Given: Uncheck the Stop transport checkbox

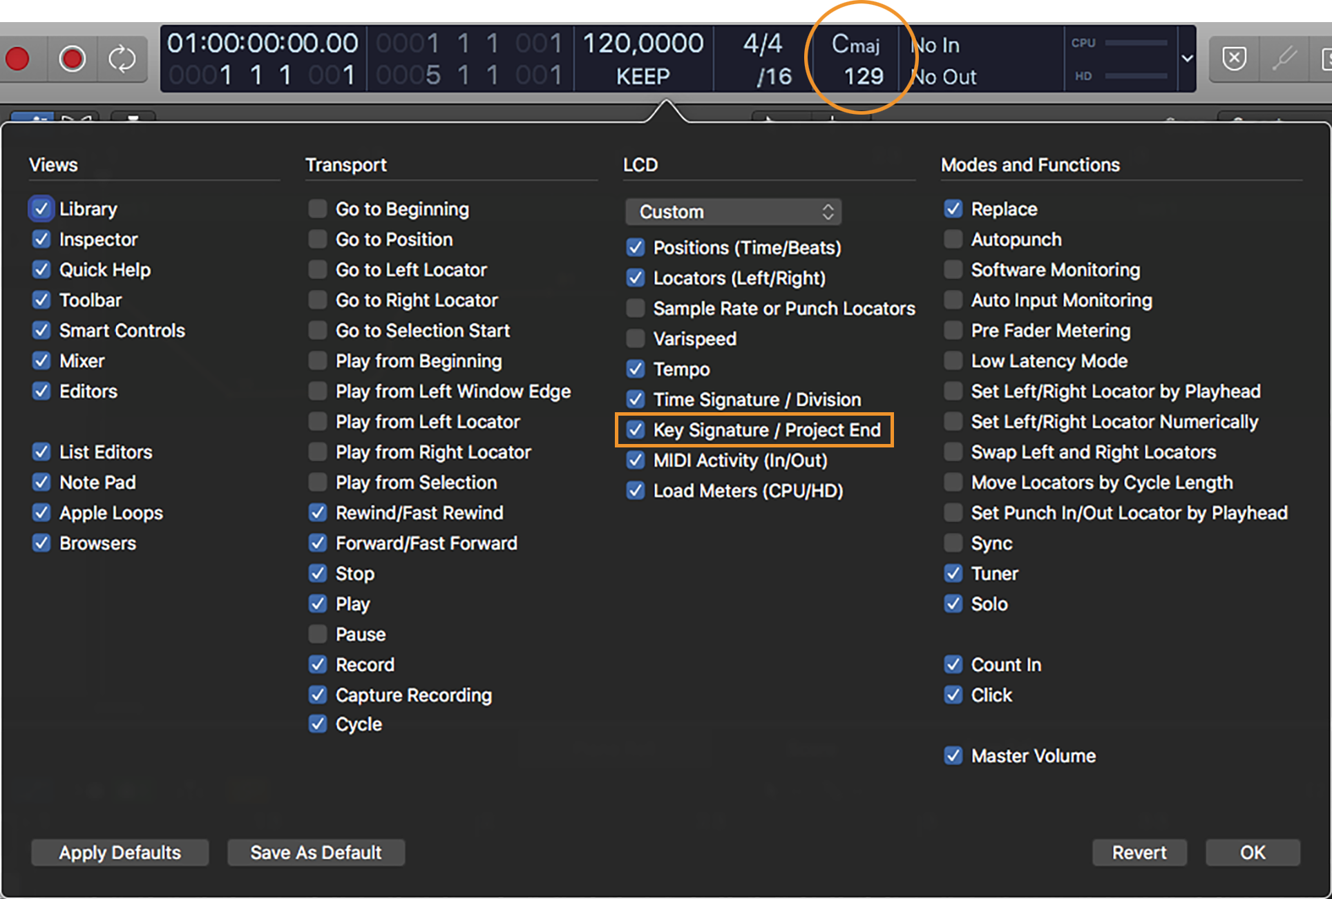Looking at the screenshot, I should click(318, 573).
